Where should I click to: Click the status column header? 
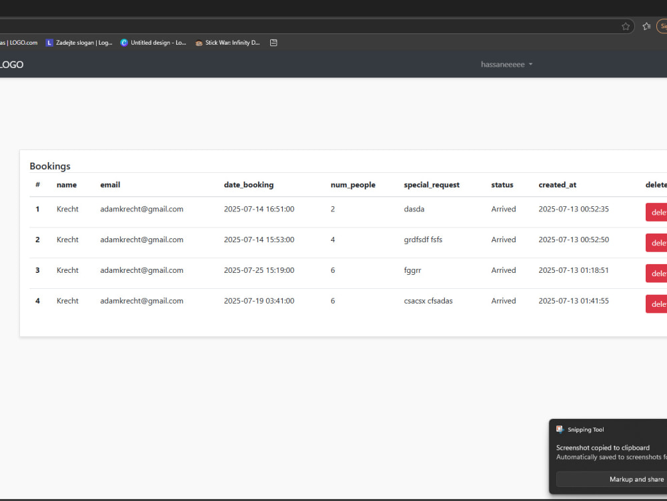502,185
